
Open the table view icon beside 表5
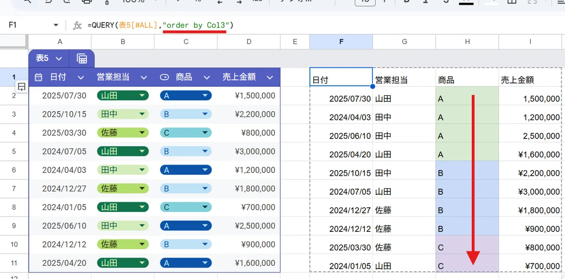(82, 58)
